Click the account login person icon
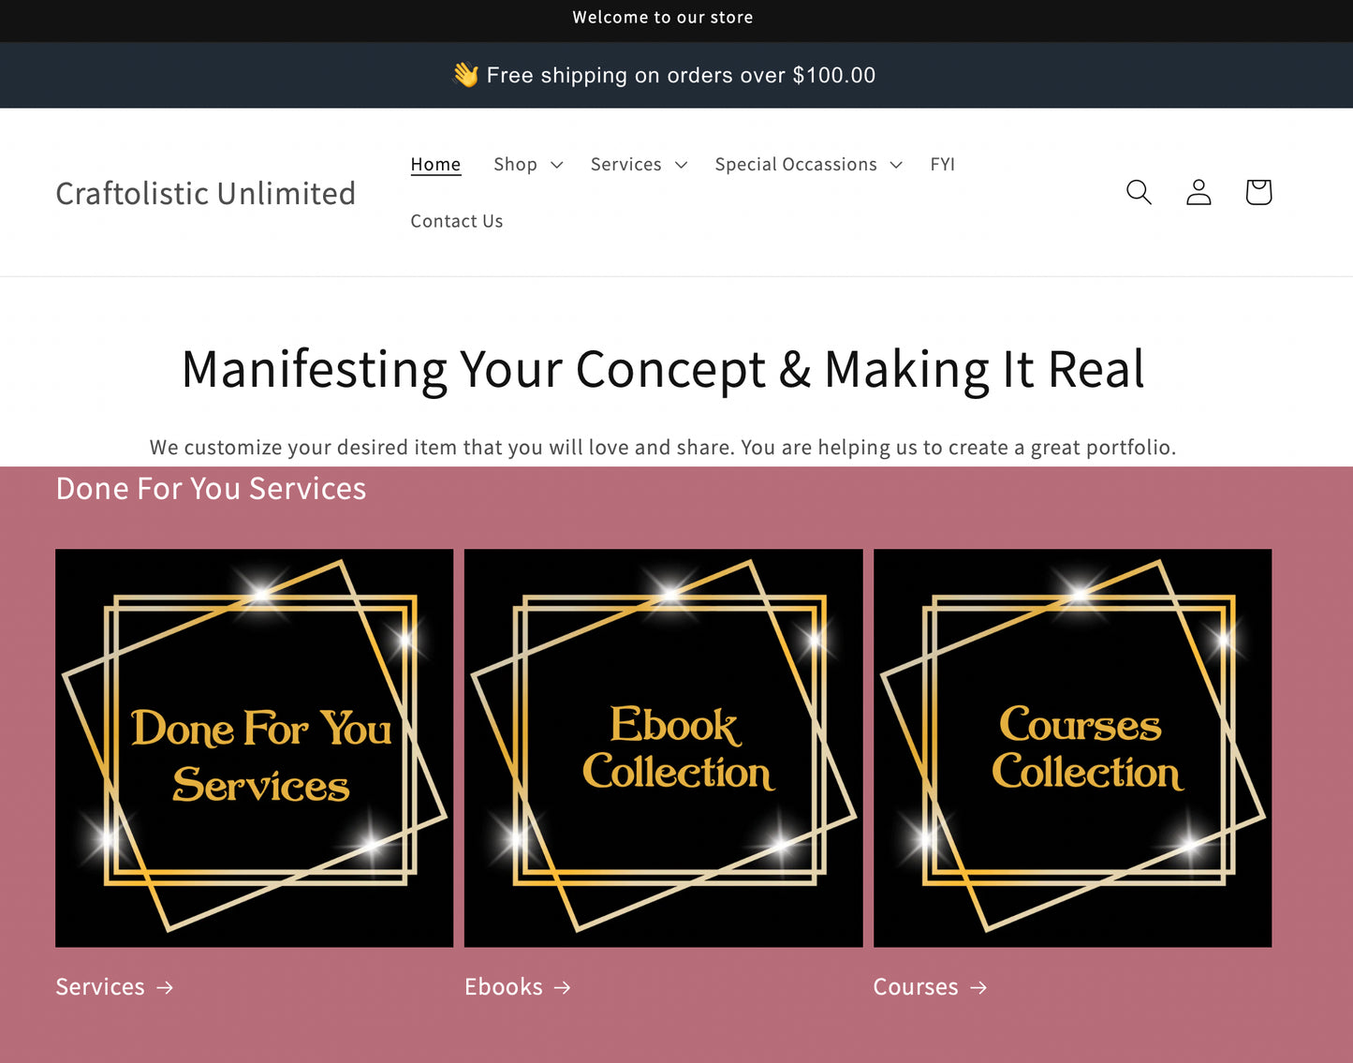1353x1063 pixels. pos(1199,192)
